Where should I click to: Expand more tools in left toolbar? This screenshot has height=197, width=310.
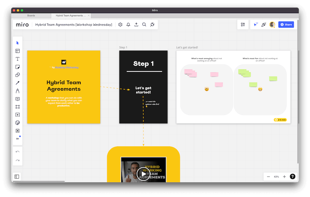[x=18, y=138]
